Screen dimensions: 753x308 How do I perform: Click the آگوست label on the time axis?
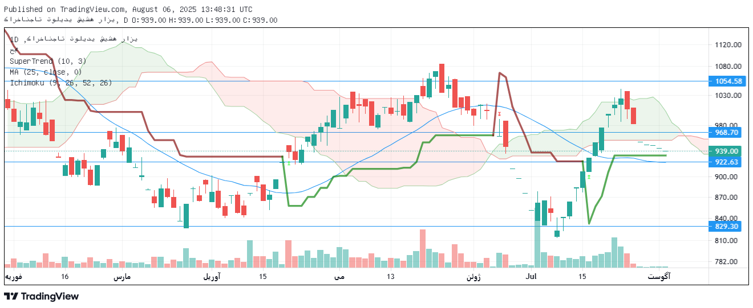(x=659, y=277)
